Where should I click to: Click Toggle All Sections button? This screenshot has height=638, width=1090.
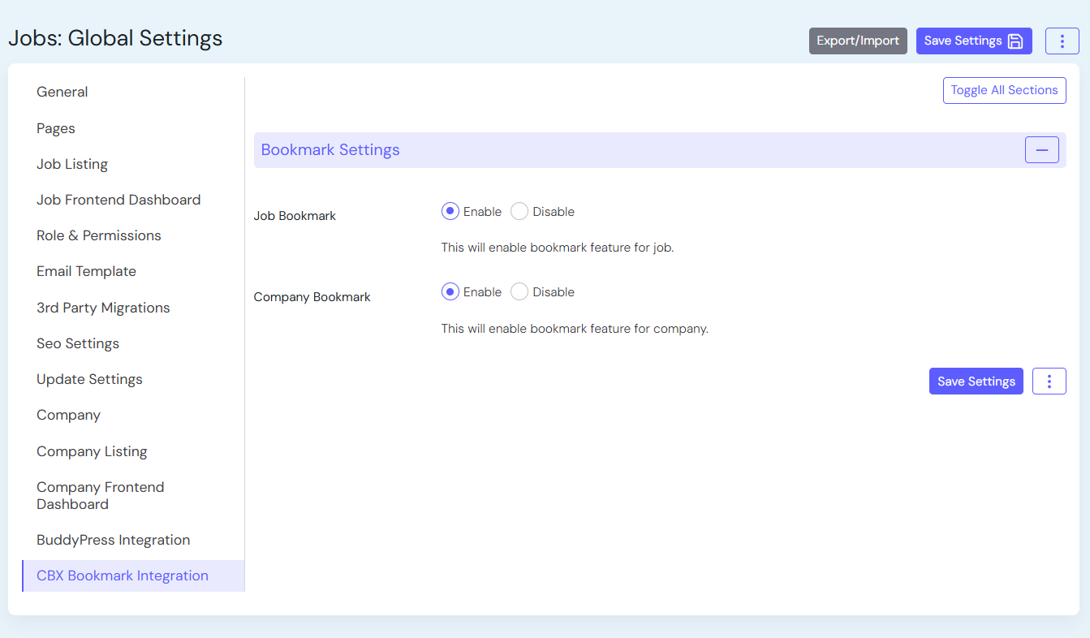(x=1004, y=90)
